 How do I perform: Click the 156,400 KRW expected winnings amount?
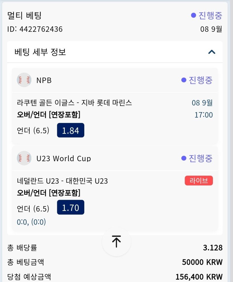point(199,277)
